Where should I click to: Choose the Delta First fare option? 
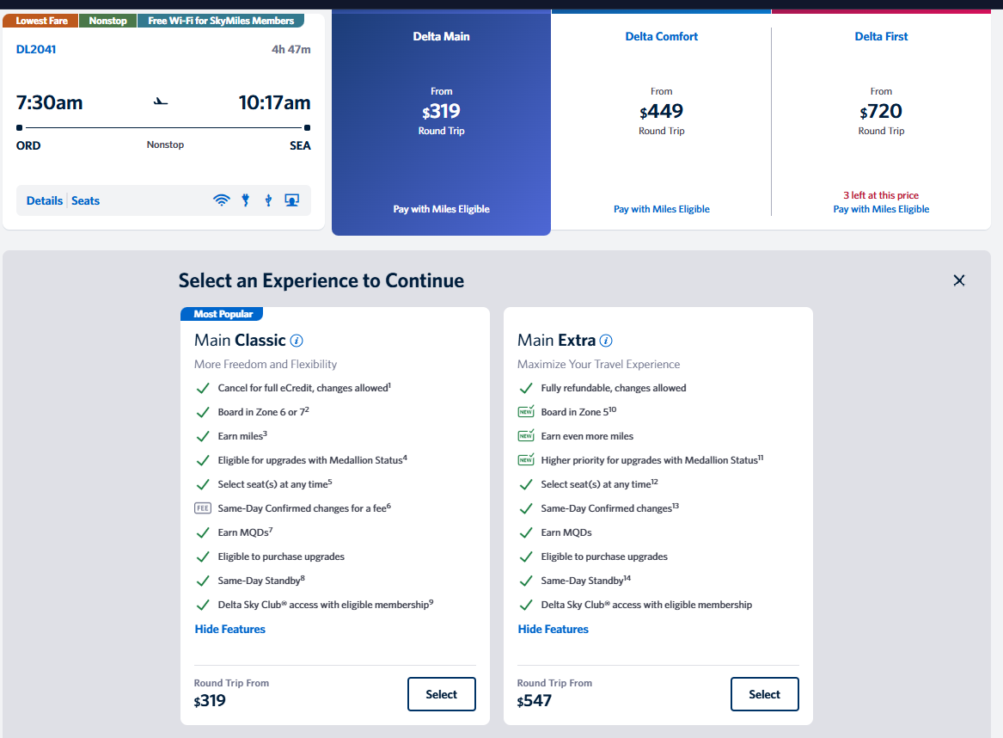pyautogui.click(x=881, y=112)
